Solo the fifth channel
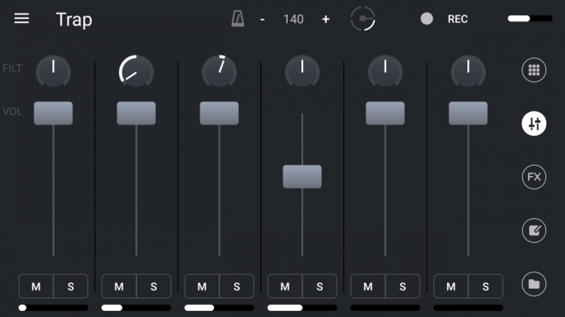565x317 pixels. pos(402,286)
